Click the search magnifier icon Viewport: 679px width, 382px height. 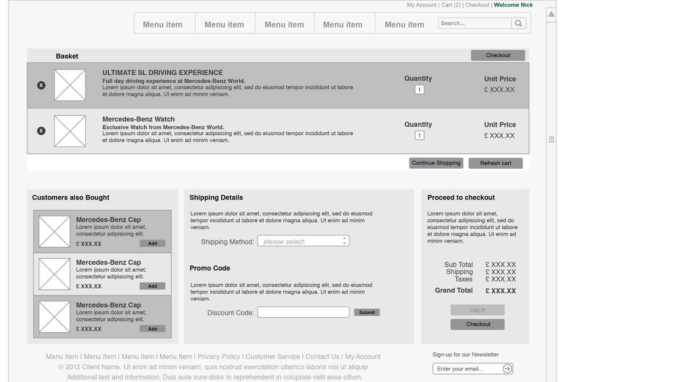tap(518, 23)
